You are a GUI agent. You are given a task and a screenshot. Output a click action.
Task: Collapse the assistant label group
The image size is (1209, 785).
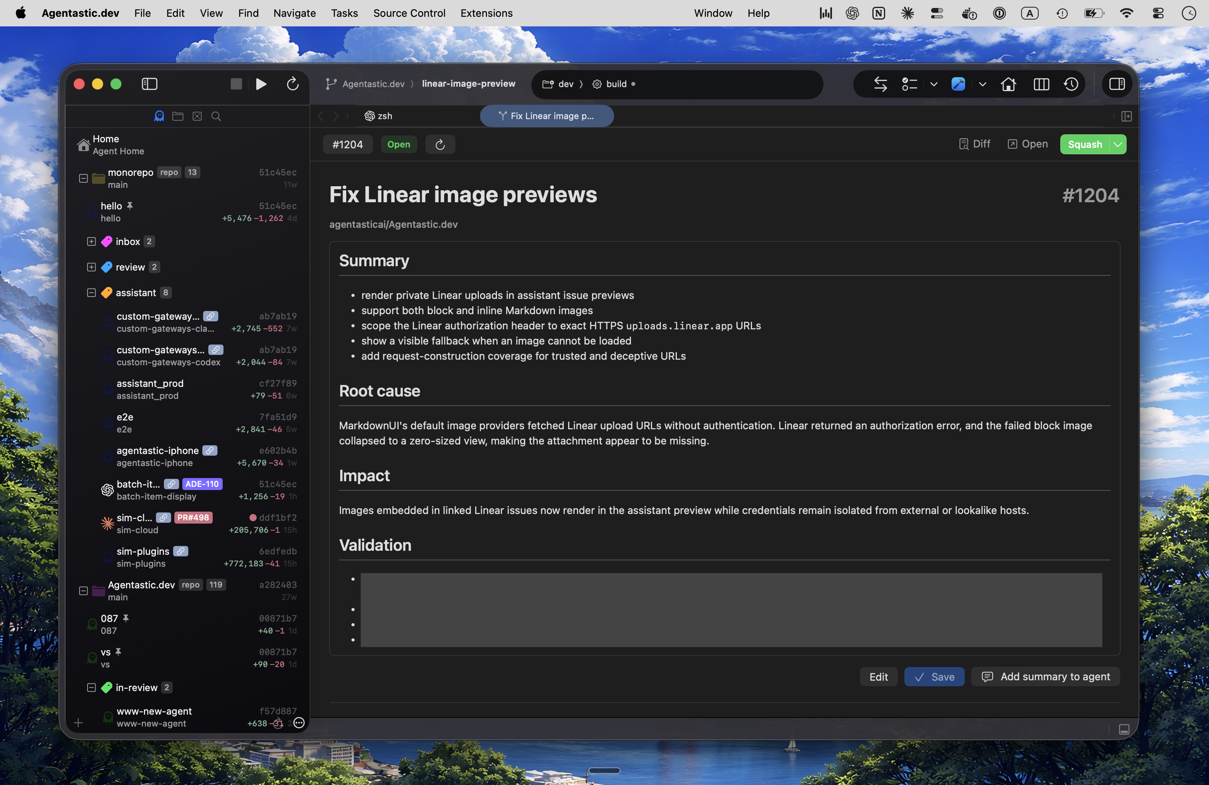(x=92, y=293)
